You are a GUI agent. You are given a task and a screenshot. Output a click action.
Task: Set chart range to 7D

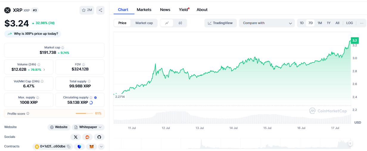point(311,23)
